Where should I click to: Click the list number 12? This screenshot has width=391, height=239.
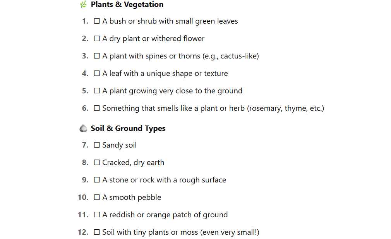(83, 232)
